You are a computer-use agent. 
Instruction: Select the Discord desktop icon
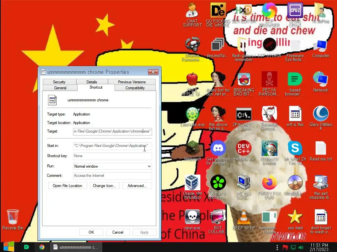pos(218,153)
